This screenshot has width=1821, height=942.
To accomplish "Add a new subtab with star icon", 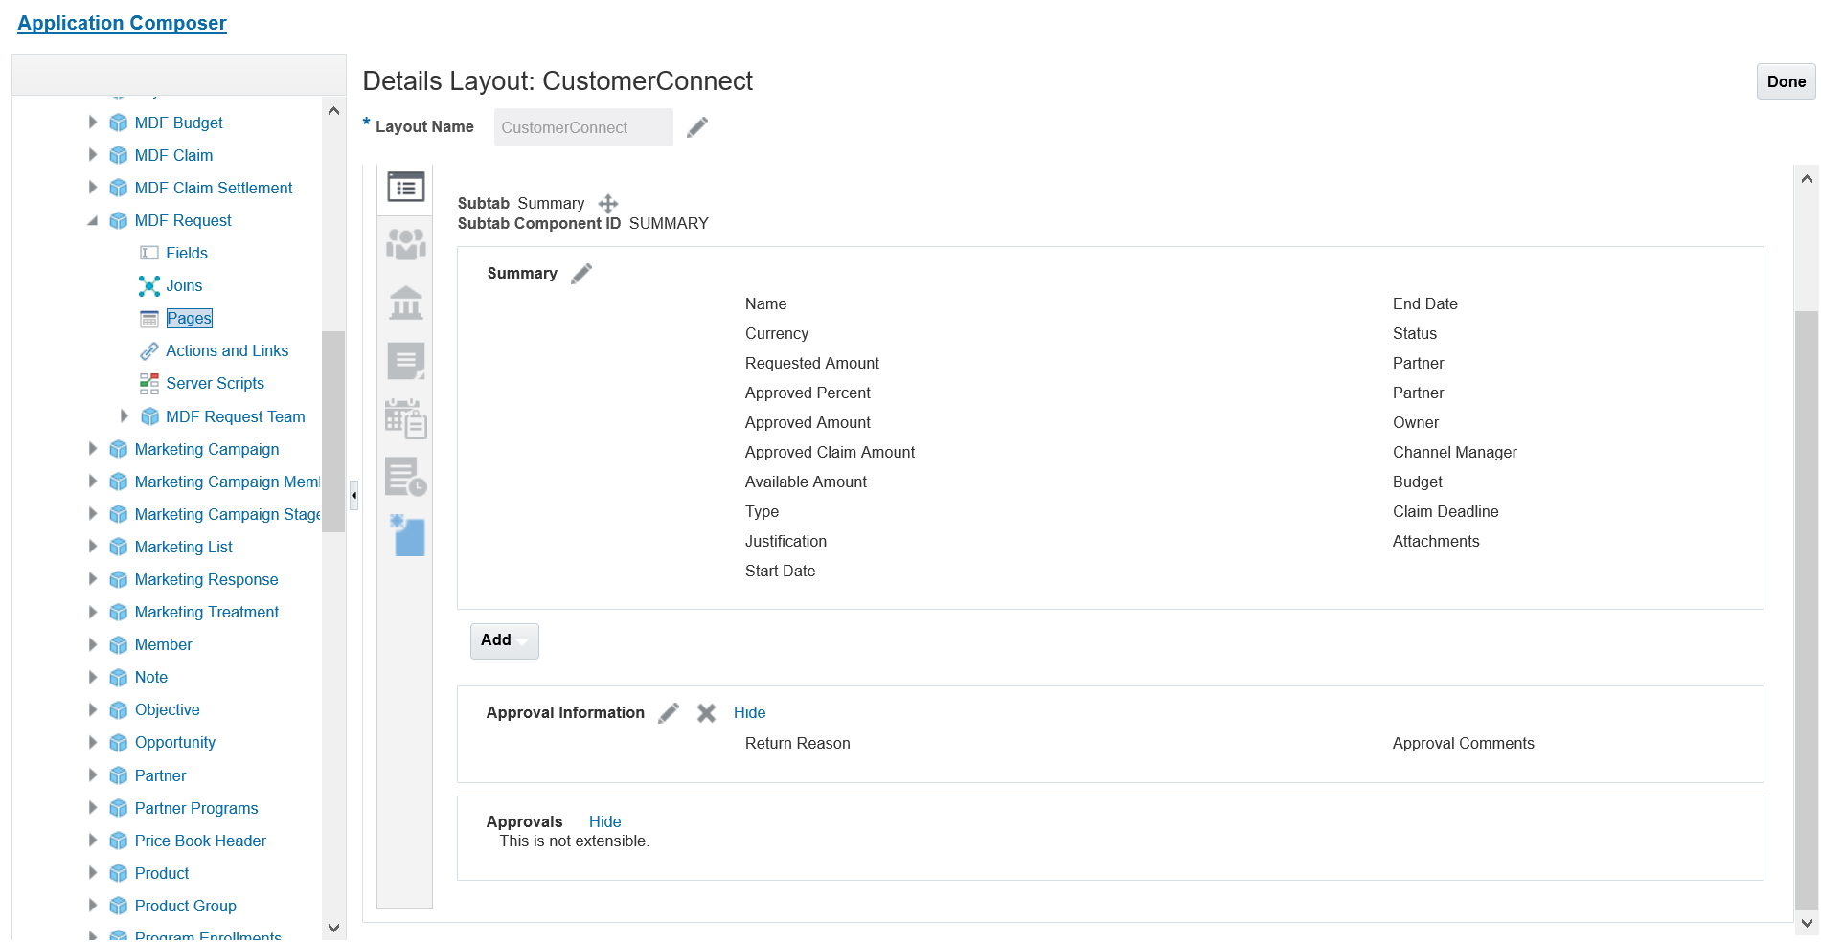I will click(407, 535).
